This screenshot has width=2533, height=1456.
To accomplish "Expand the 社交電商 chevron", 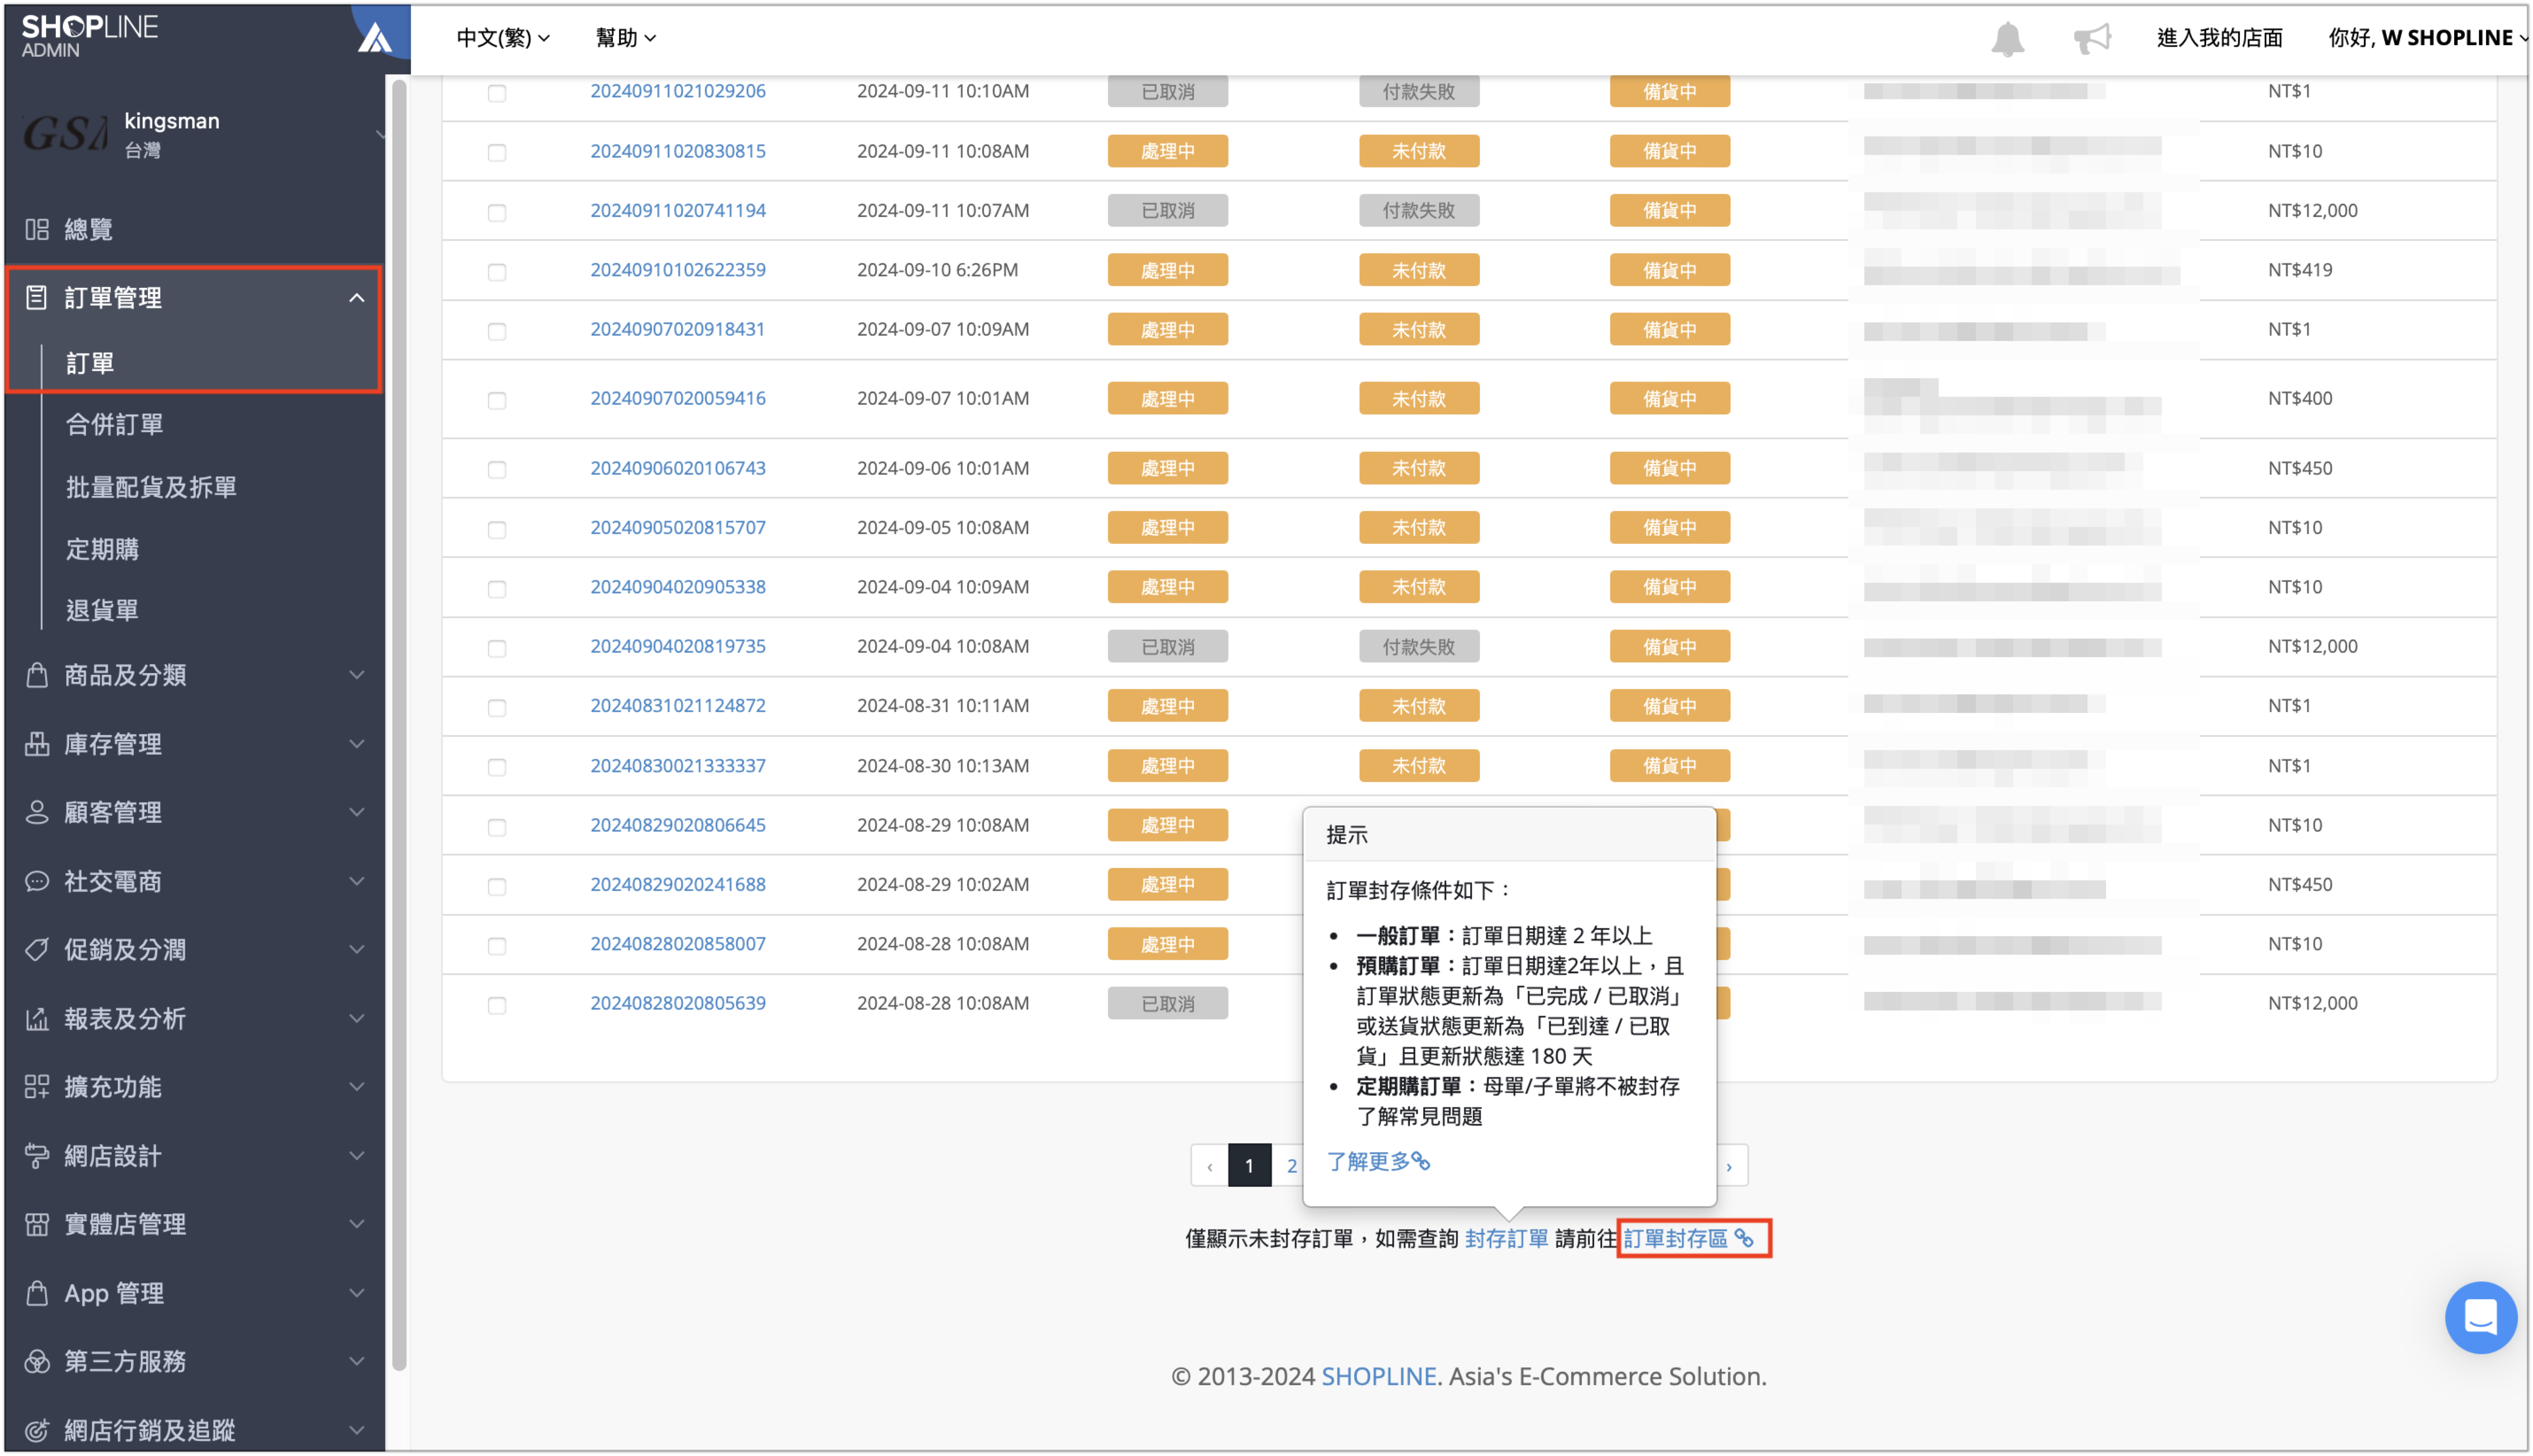I will (357, 881).
